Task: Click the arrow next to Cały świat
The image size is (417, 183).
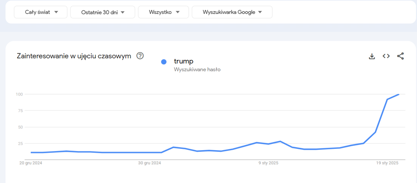Action: point(56,12)
